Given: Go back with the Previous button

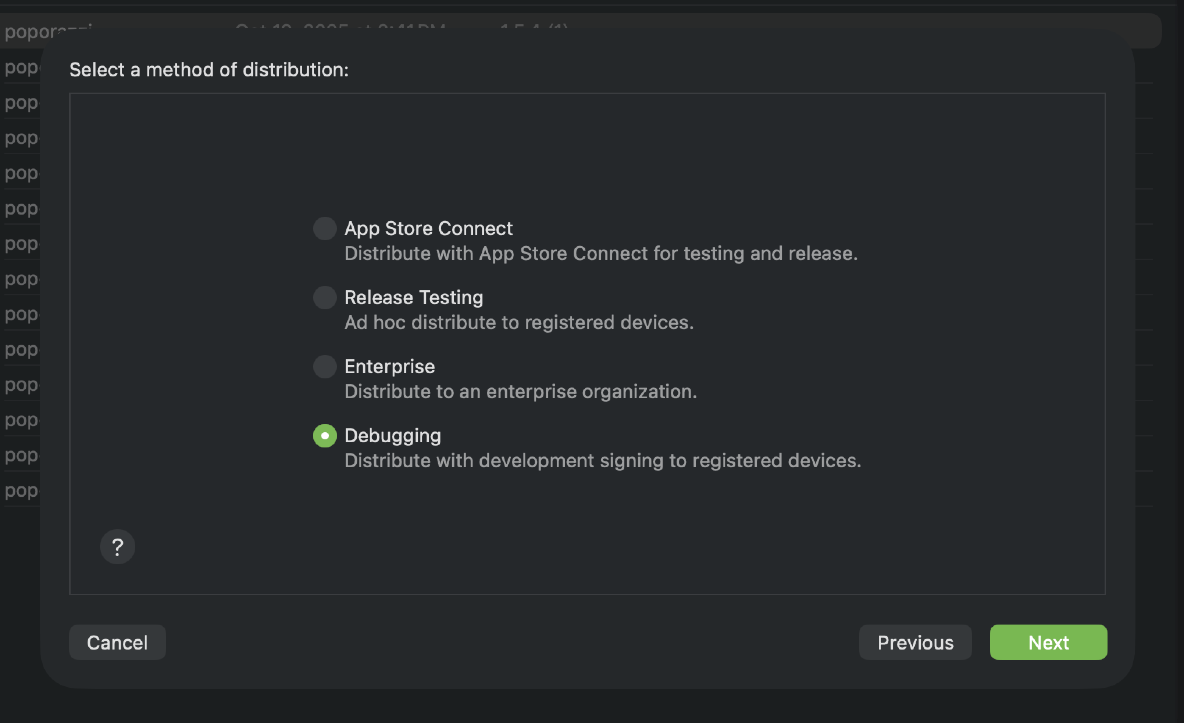Looking at the screenshot, I should tap(915, 642).
